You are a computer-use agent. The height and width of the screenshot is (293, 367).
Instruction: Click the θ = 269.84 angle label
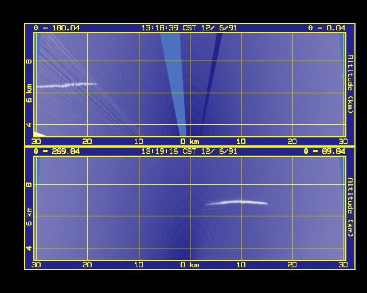[57, 152]
